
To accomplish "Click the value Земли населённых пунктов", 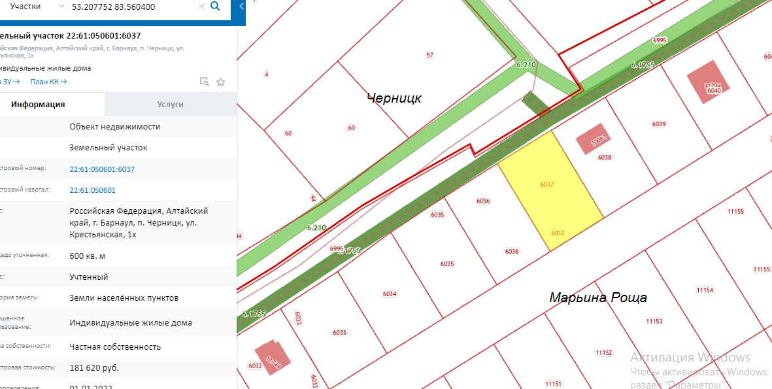I will click(124, 298).
